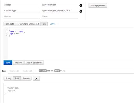This screenshot has height=103, width=134.
Task: Show the Raw response view
Action: point(17,78)
